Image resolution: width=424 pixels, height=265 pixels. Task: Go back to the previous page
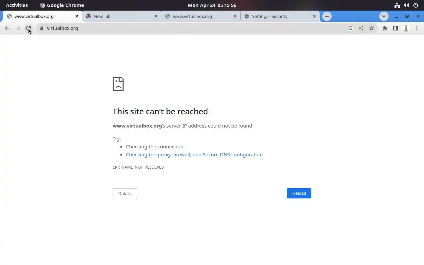pos(7,28)
